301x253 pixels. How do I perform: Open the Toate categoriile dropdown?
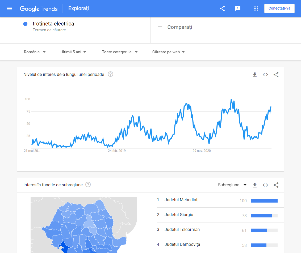pyautogui.click(x=120, y=52)
